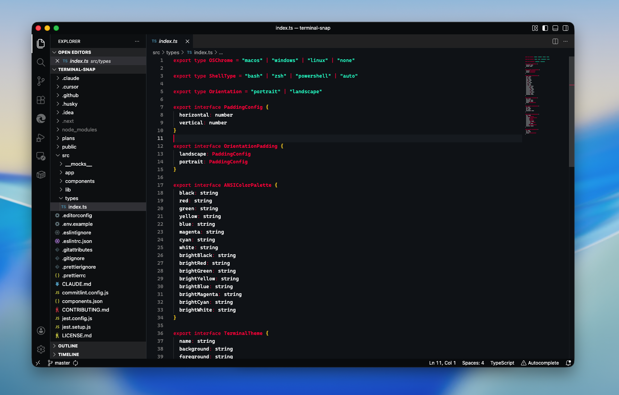Open the Manage gear icon
Viewport: 619px width, 395px height.
(41, 349)
